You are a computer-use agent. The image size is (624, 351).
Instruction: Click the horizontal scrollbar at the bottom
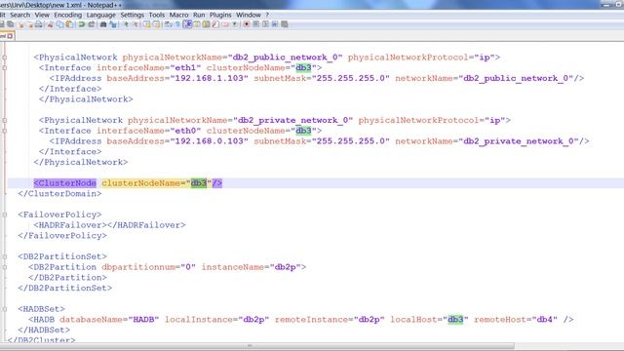(258, 346)
